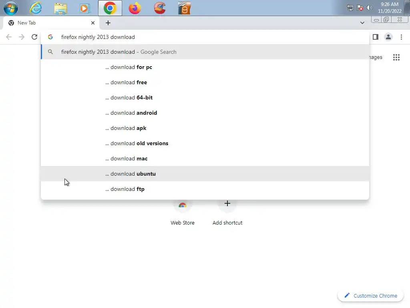Open the orange cup app icon in taskbar
Image resolution: width=410 pixels, height=308 pixels.
(184, 8)
